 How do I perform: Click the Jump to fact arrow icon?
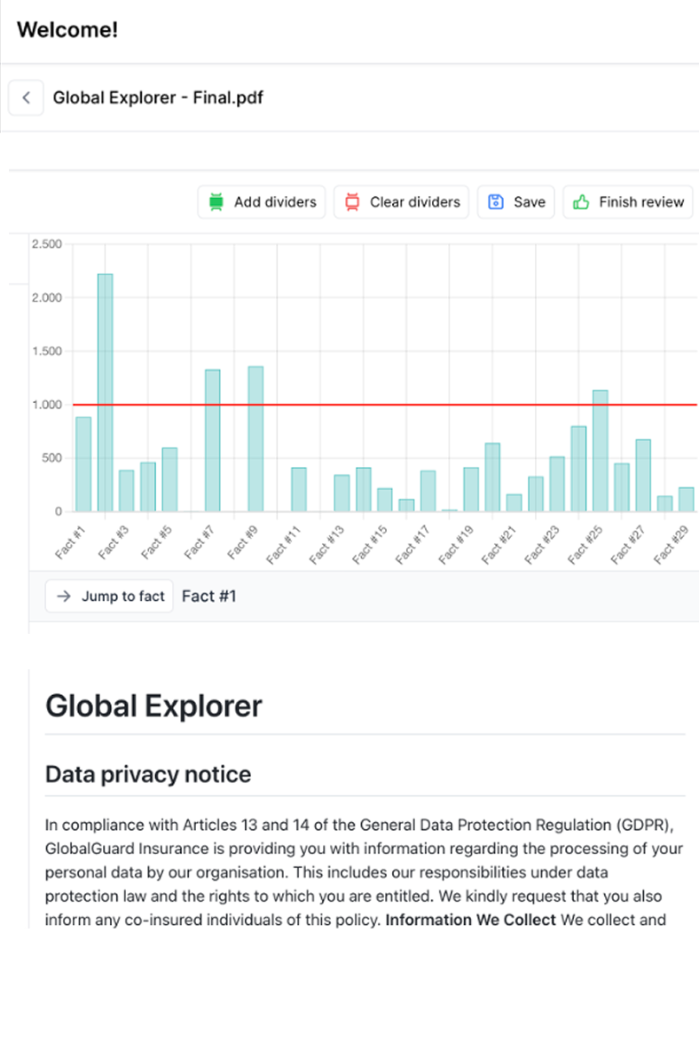pyautogui.click(x=64, y=596)
